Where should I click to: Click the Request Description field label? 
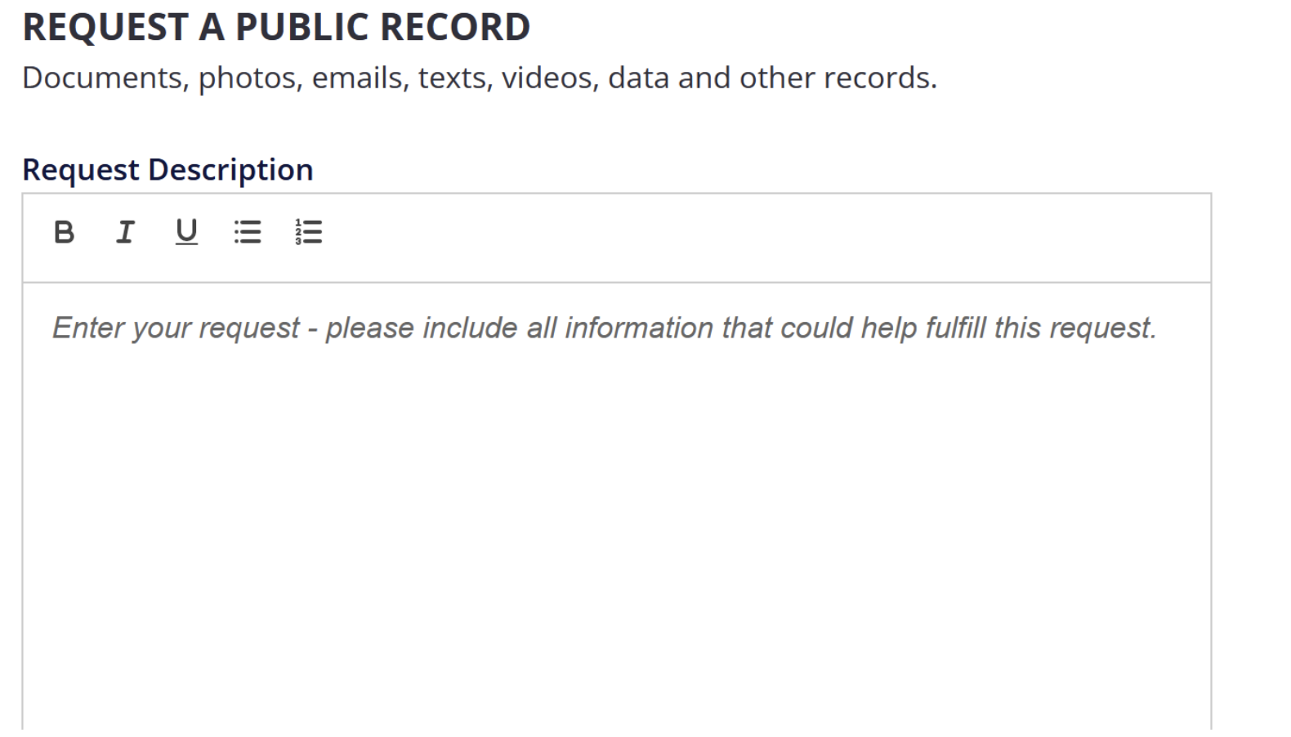coord(168,170)
